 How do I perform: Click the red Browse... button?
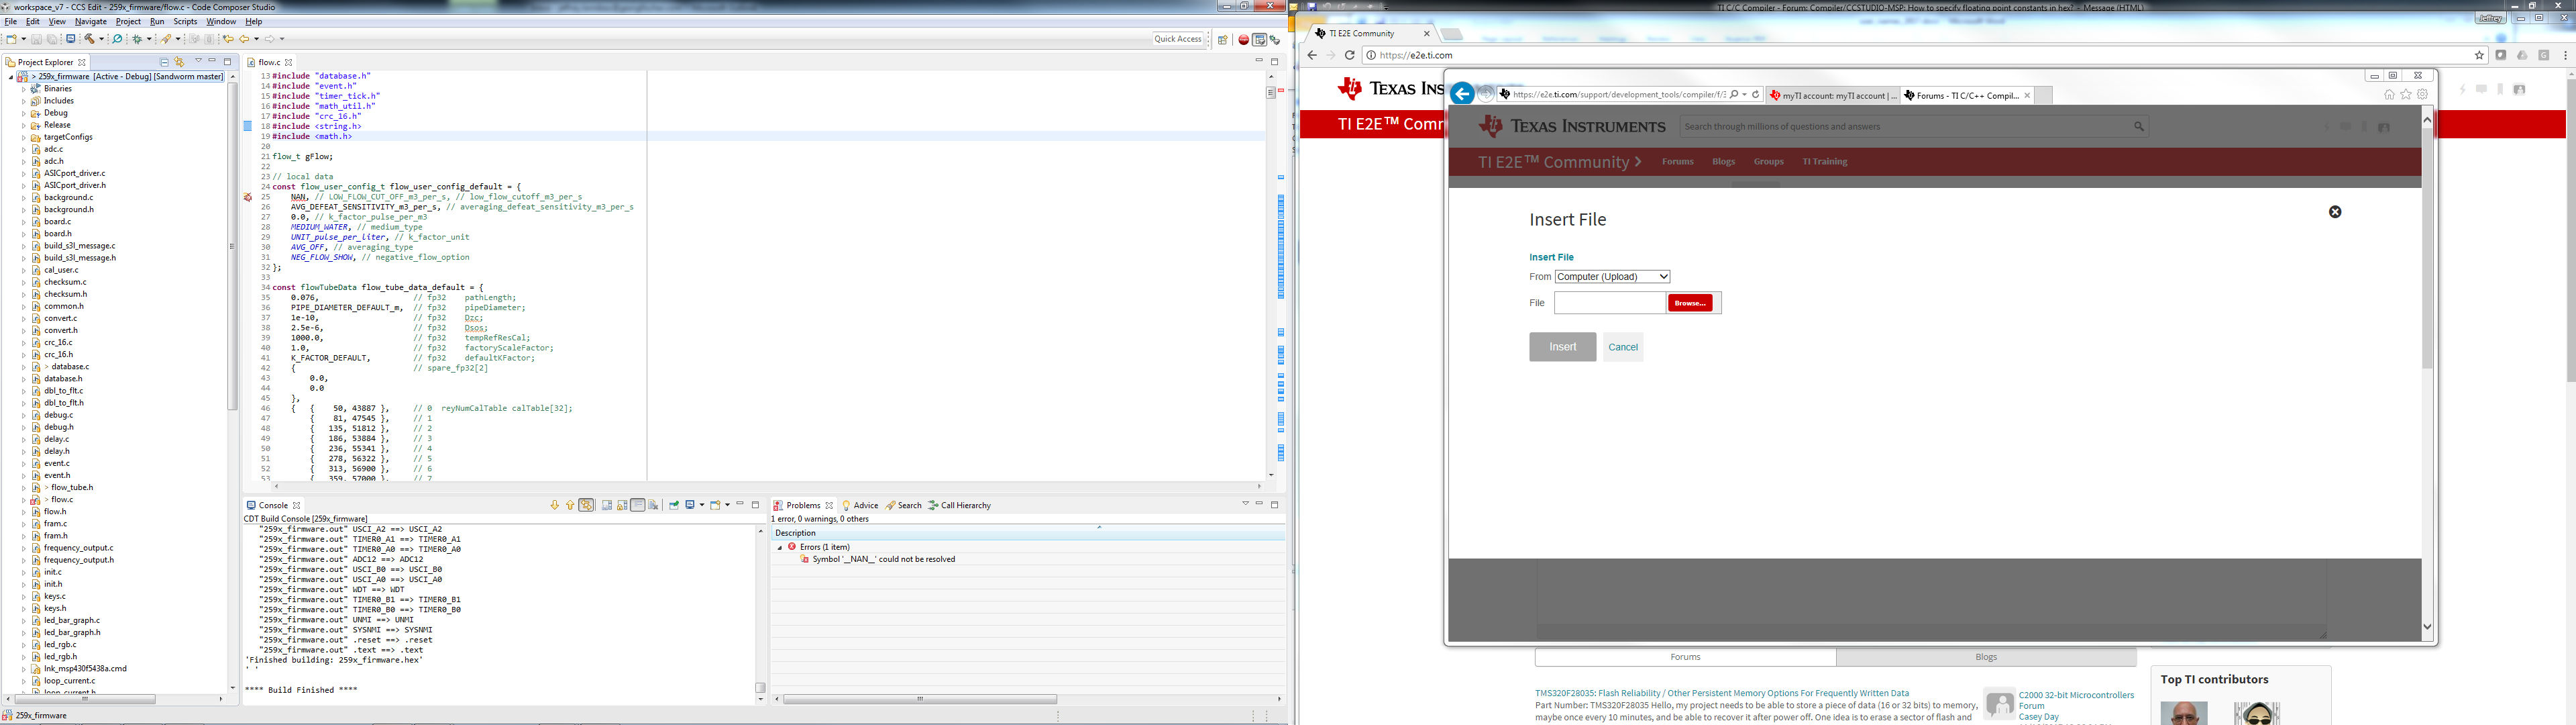click(1690, 302)
